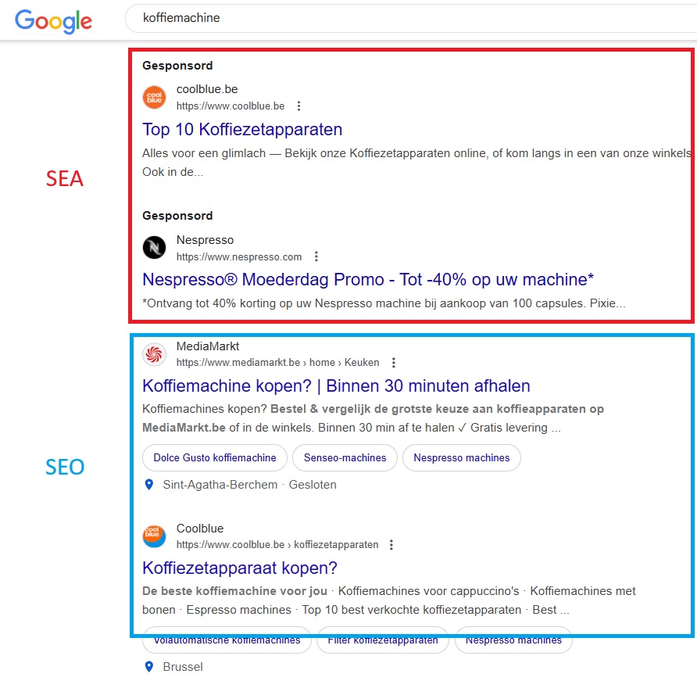The image size is (697, 681).
Task: Click the Sint-Agatha-Berchem location pin icon
Action: 149,485
